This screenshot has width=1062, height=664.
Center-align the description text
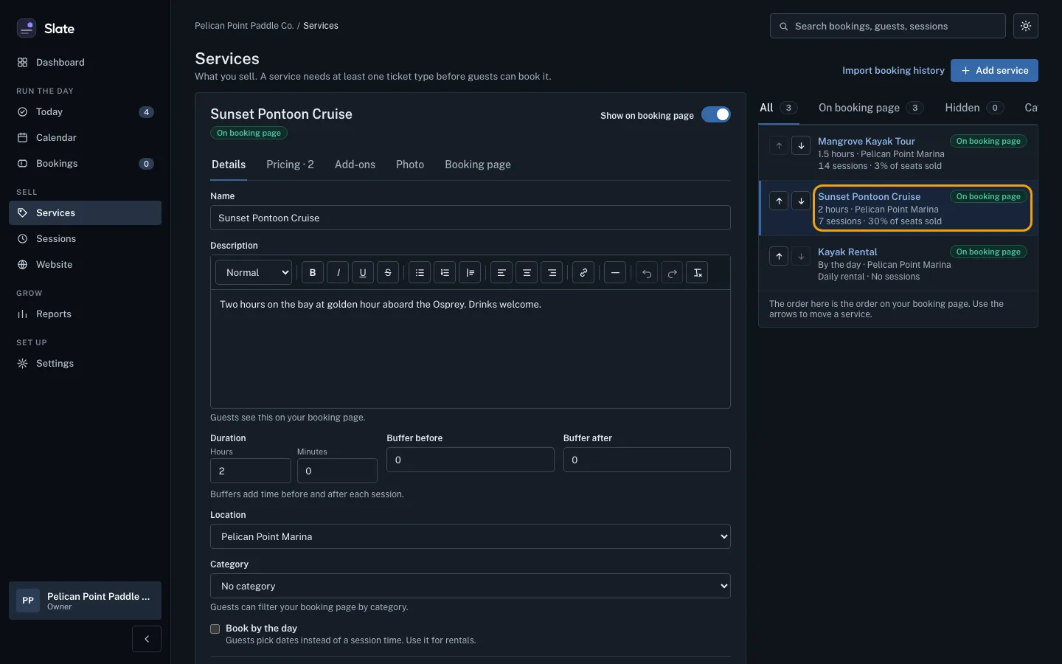point(527,273)
